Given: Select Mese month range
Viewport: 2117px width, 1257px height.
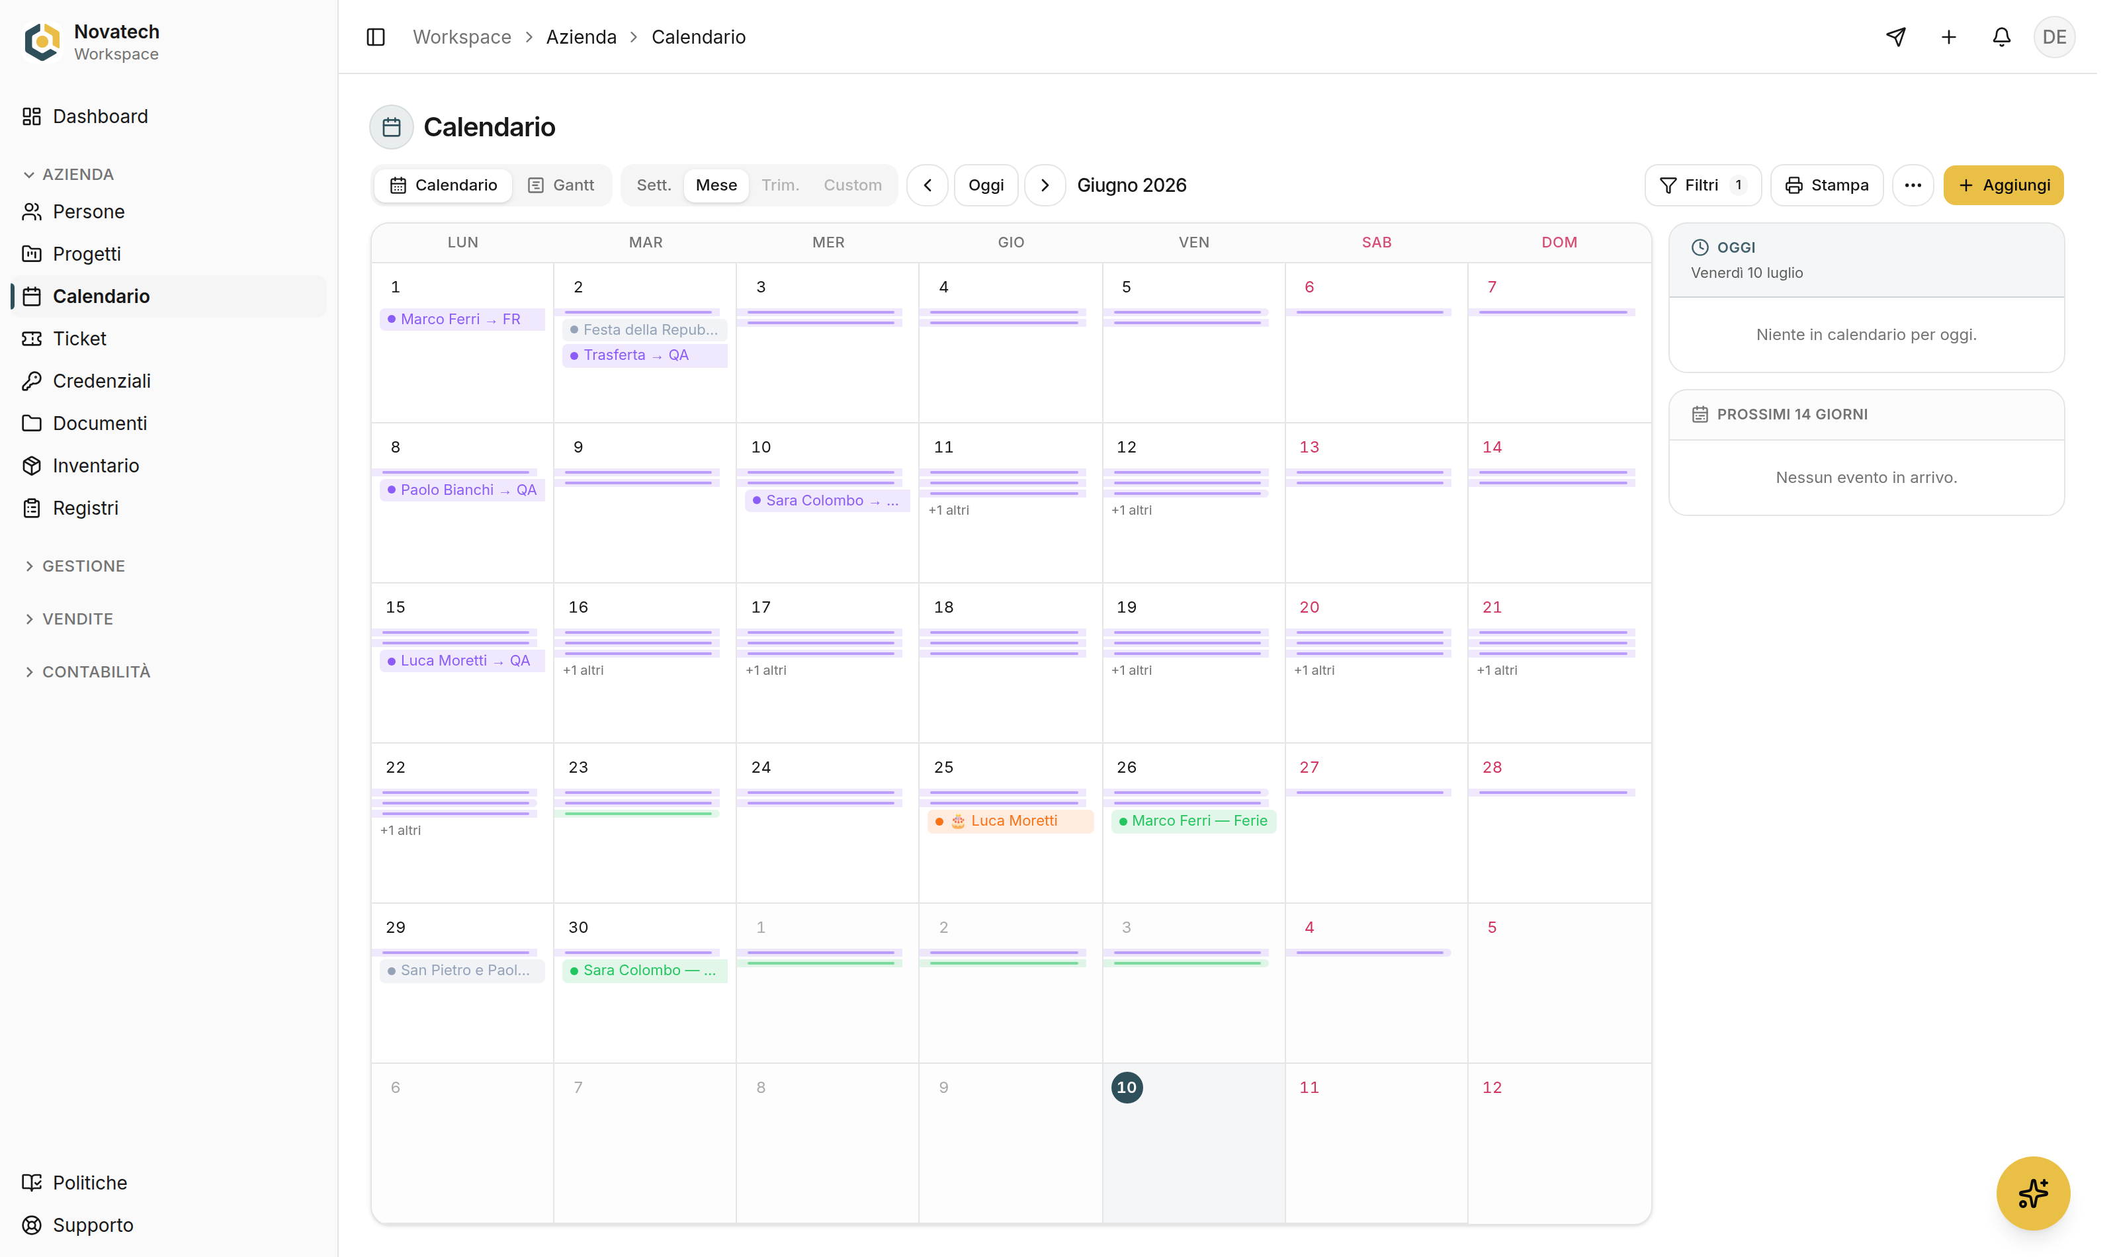Looking at the screenshot, I should pyautogui.click(x=716, y=185).
